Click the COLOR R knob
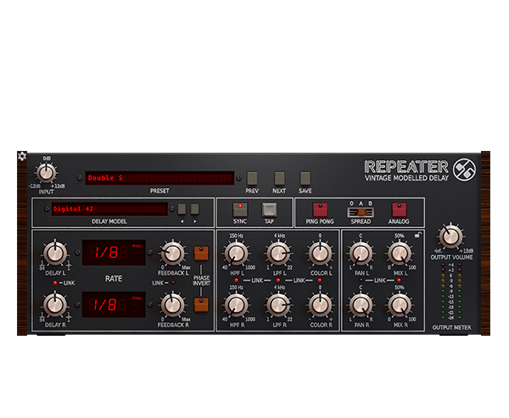The height and width of the screenshot is (418, 509). [x=320, y=305]
